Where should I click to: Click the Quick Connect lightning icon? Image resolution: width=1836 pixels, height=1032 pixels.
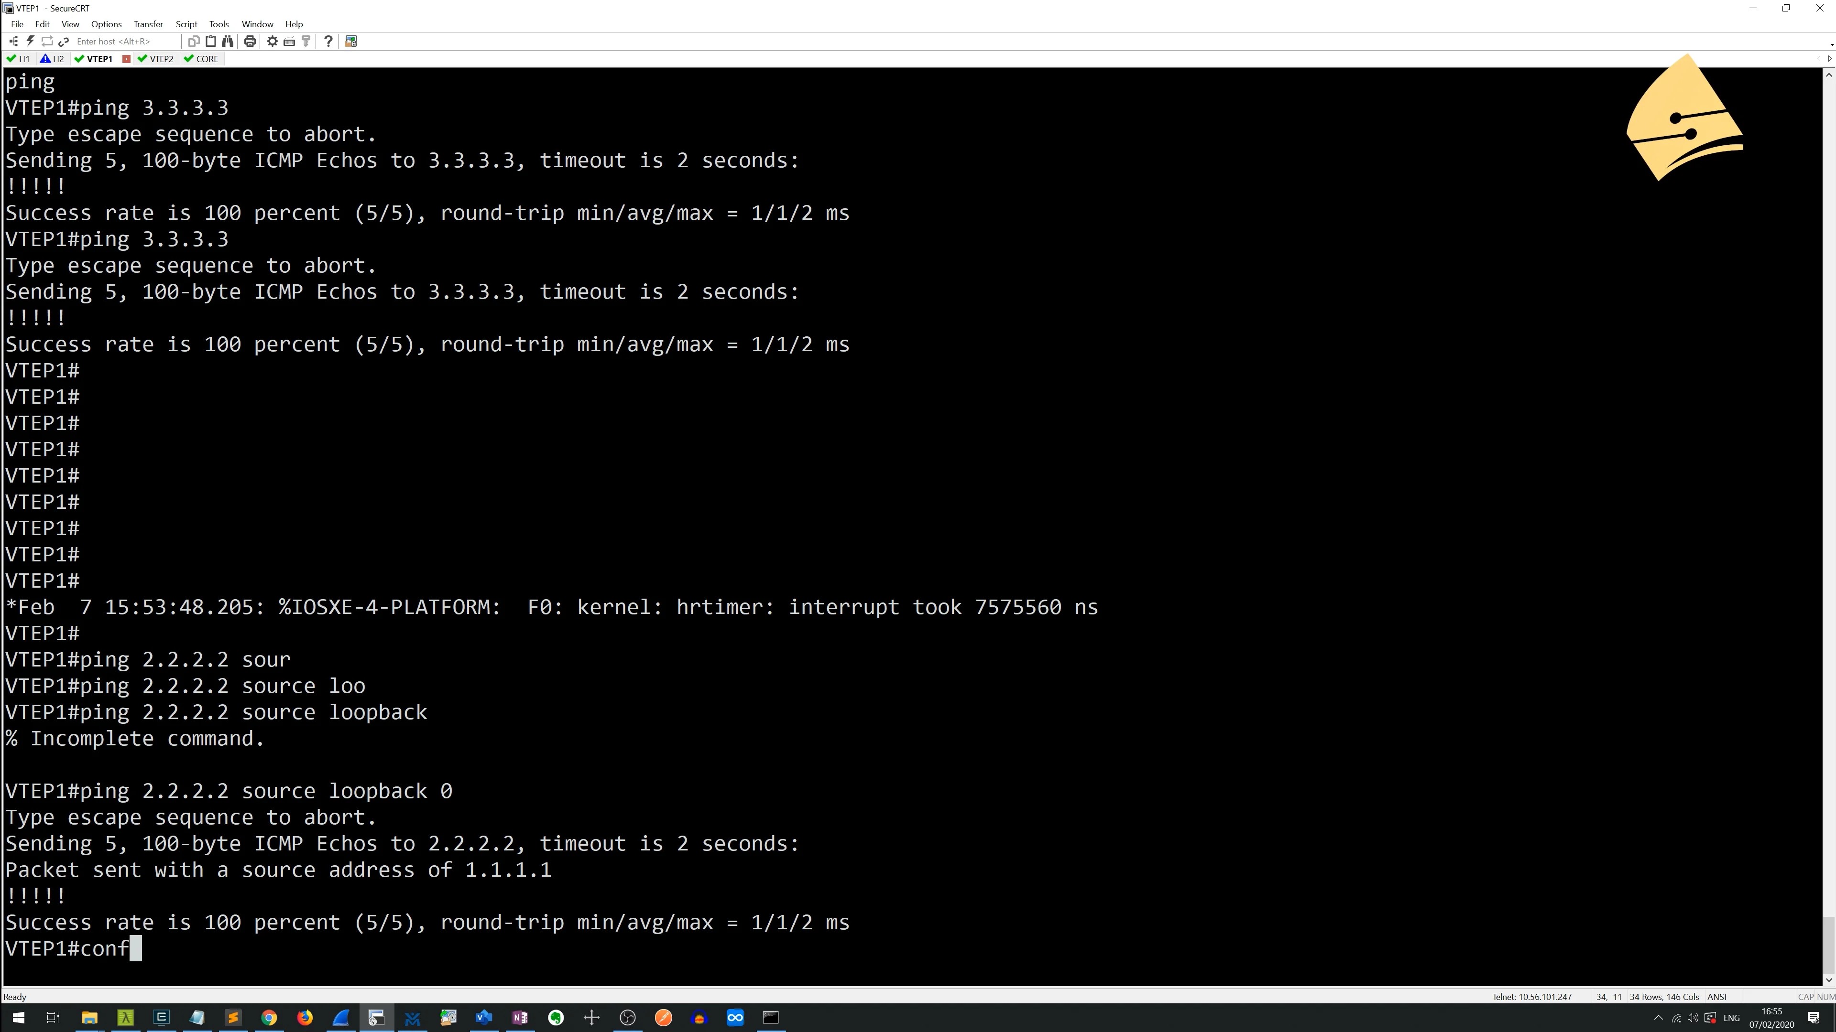pyautogui.click(x=30, y=41)
